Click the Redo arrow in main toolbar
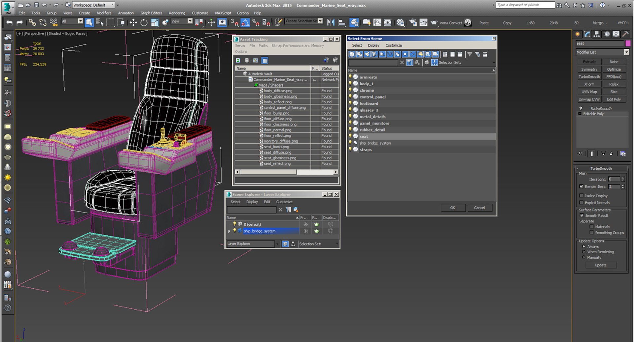This screenshot has height=342, width=634. point(20,22)
